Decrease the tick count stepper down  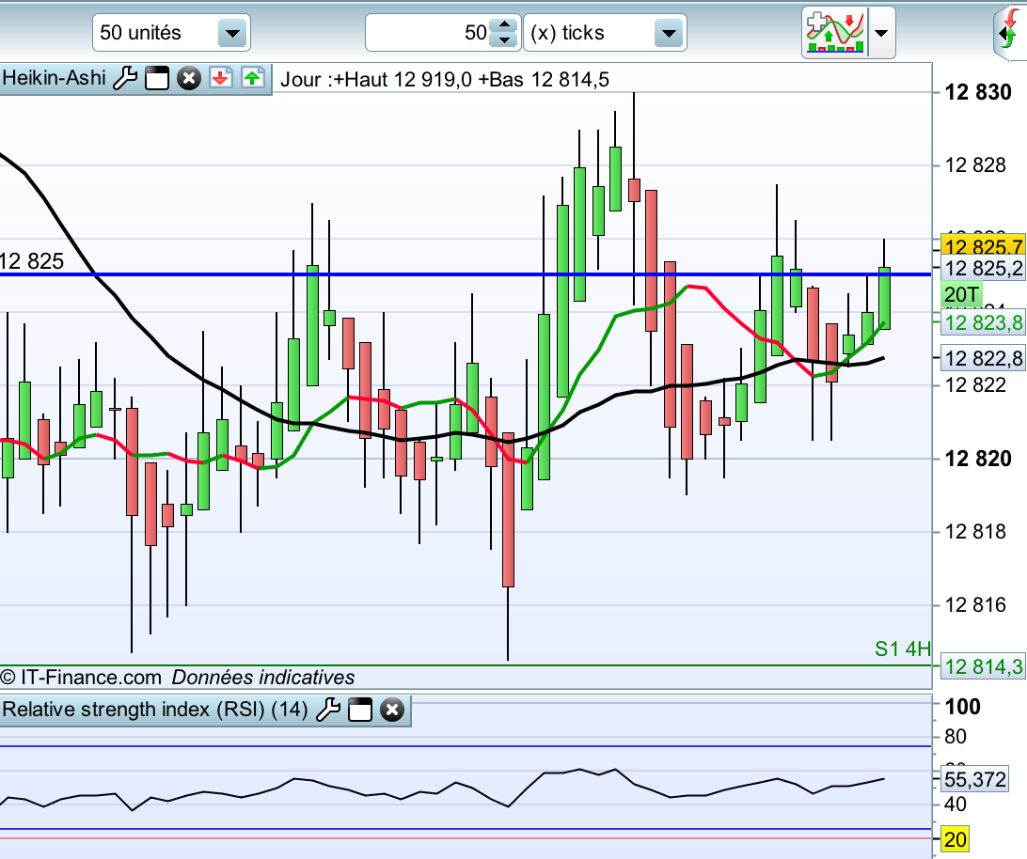(x=504, y=40)
